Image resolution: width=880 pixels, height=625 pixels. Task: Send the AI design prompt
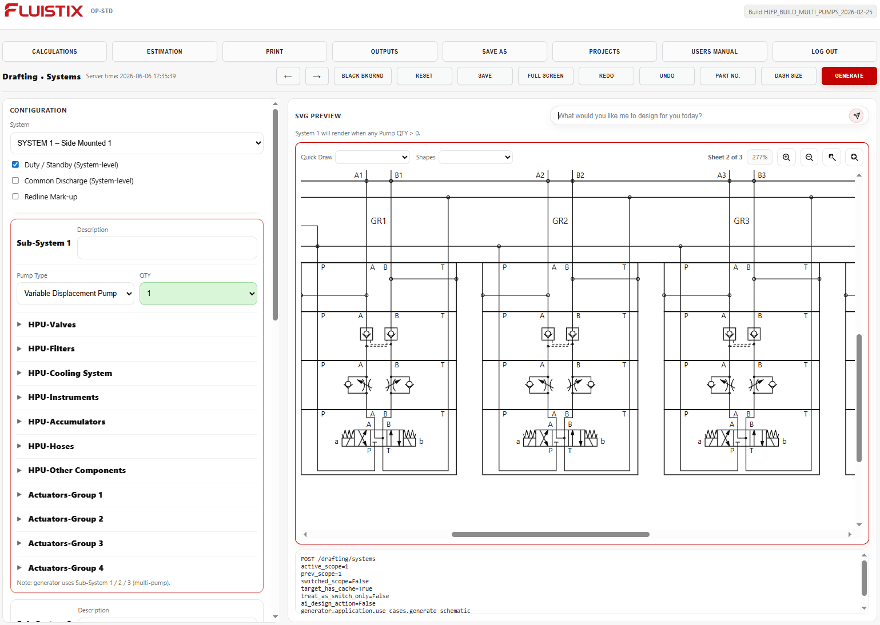[856, 115]
